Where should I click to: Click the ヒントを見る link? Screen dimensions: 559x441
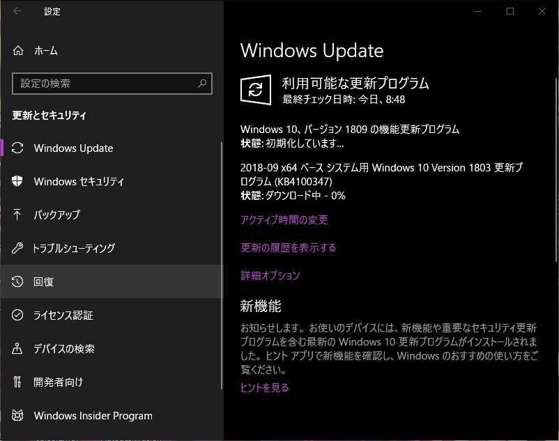[265, 387]
